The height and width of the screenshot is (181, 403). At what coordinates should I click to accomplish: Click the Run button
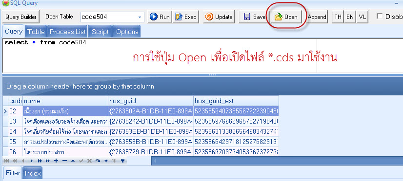coord(160,17)
